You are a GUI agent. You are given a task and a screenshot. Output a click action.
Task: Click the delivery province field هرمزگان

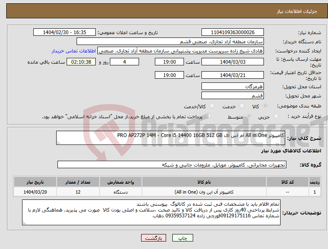(232, 86)
